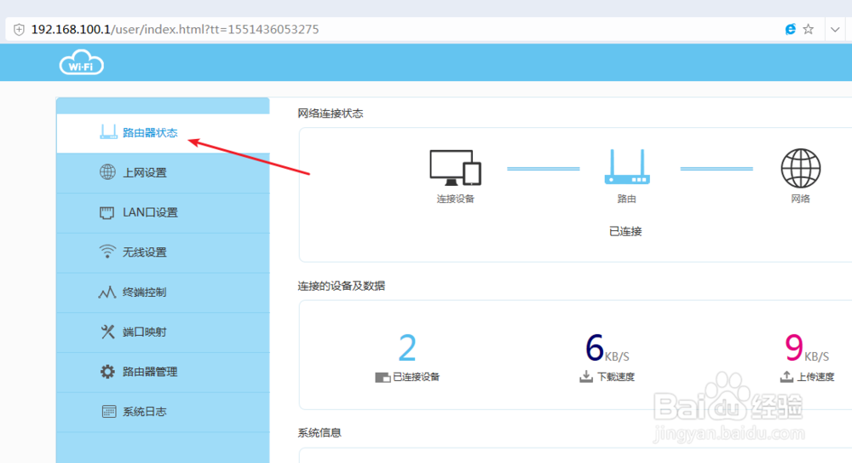The image size is (852, 463).
Task: Bookmark page with the star icon
Action: [x=809, y=29]
